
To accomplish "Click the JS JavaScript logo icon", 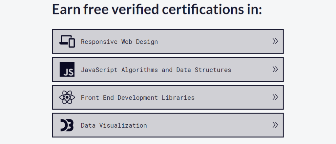I will tap(67, 69).
